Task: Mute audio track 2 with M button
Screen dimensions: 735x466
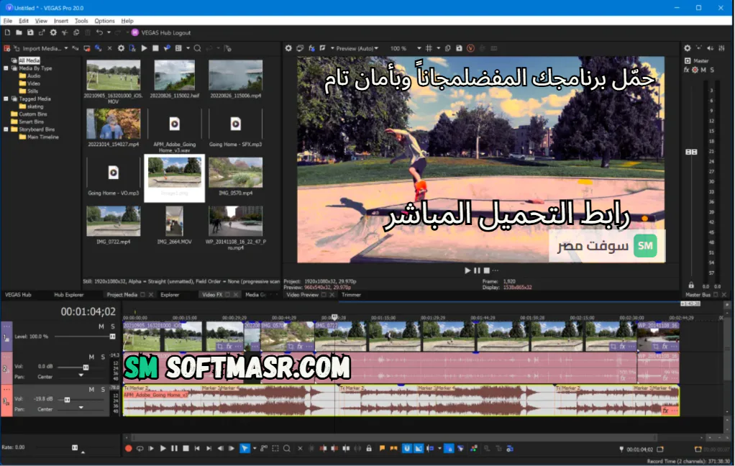Action: point(91,357)
